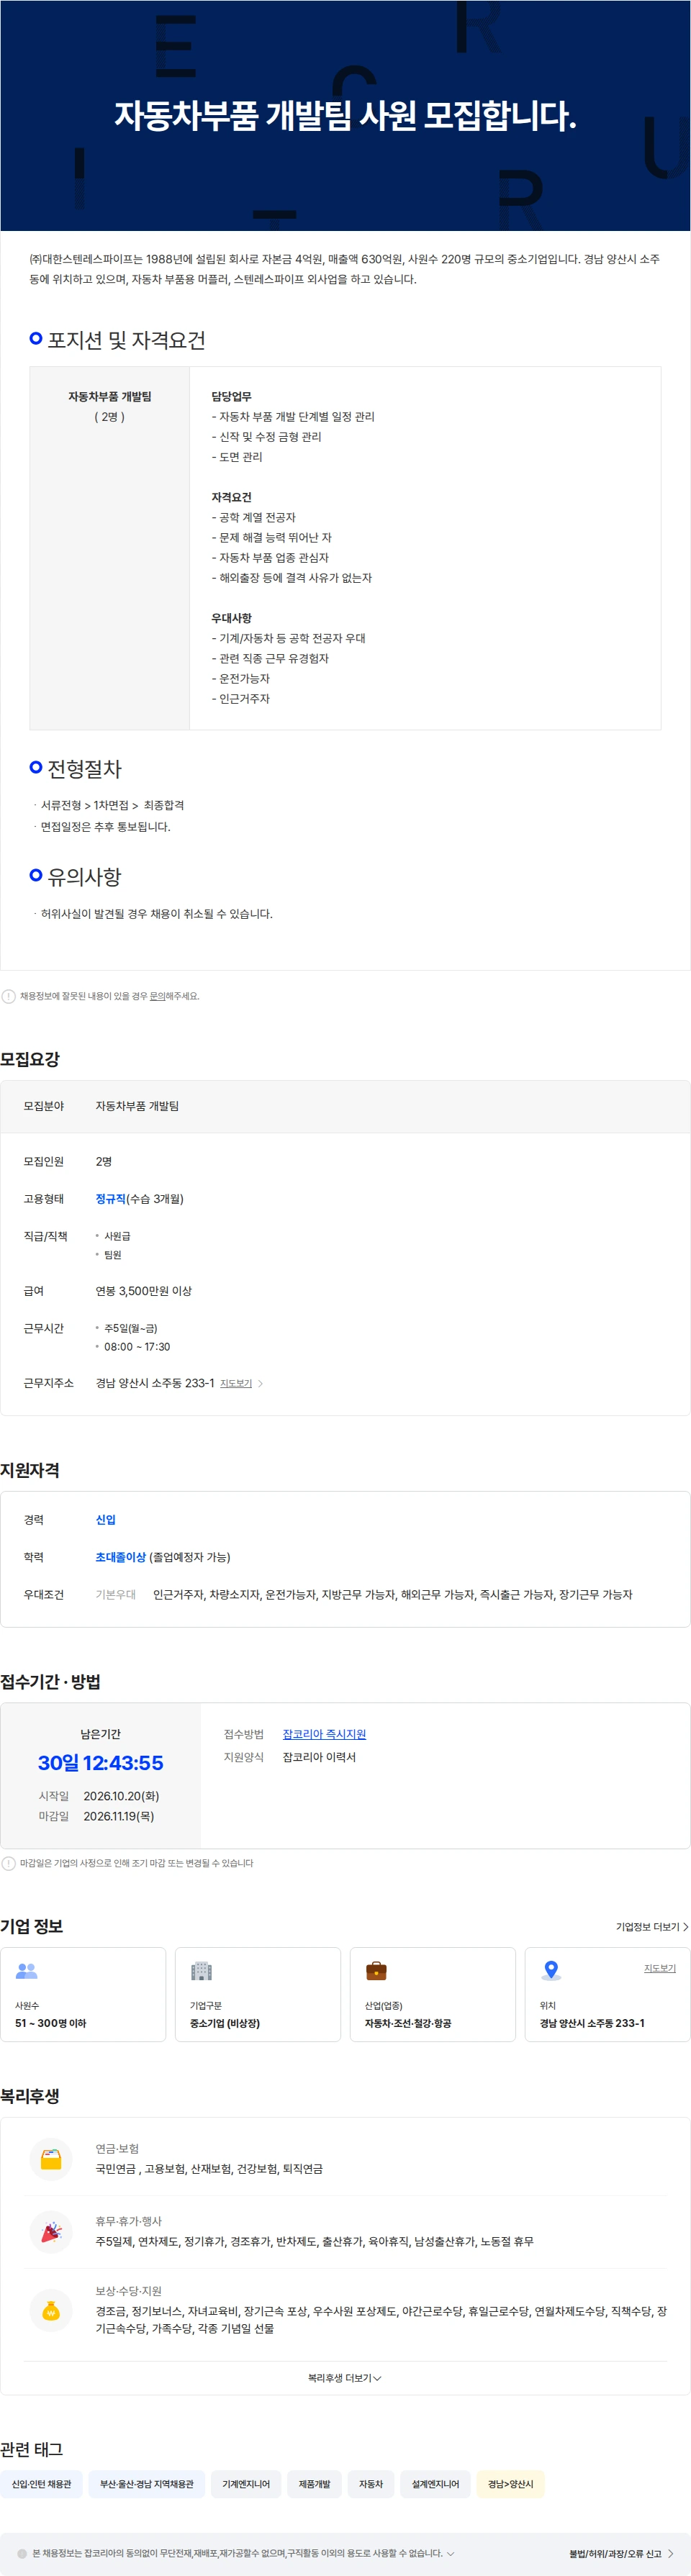Open the 잡코리아 즉시지원 apply link
This screenshot has height=2576, width=691.
pyautogui.click(x=324, y=1734)
